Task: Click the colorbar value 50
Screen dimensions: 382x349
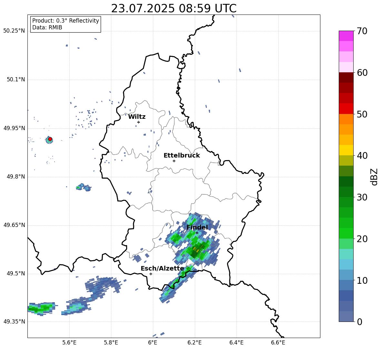Action: pos(362,114)
